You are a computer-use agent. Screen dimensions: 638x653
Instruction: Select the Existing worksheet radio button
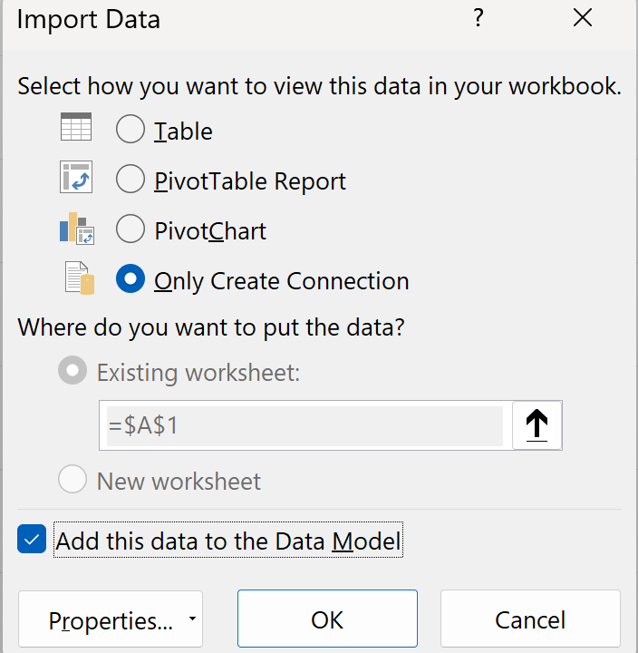(72, 372)
